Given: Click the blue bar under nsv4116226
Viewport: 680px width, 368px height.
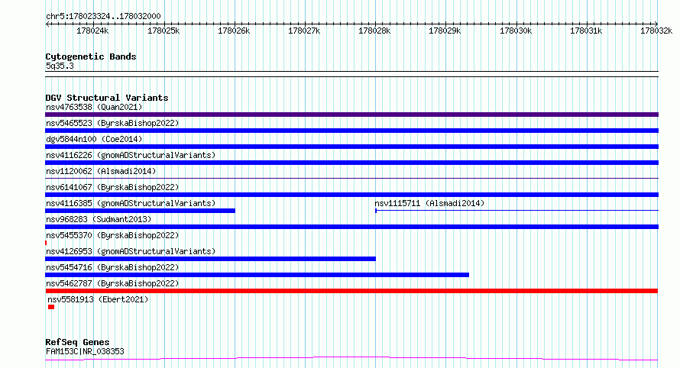Looking at the screenshot, I should [x=351, y=163].
